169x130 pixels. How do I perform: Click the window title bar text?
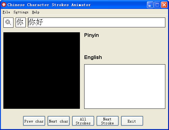(x=49, y=5)
